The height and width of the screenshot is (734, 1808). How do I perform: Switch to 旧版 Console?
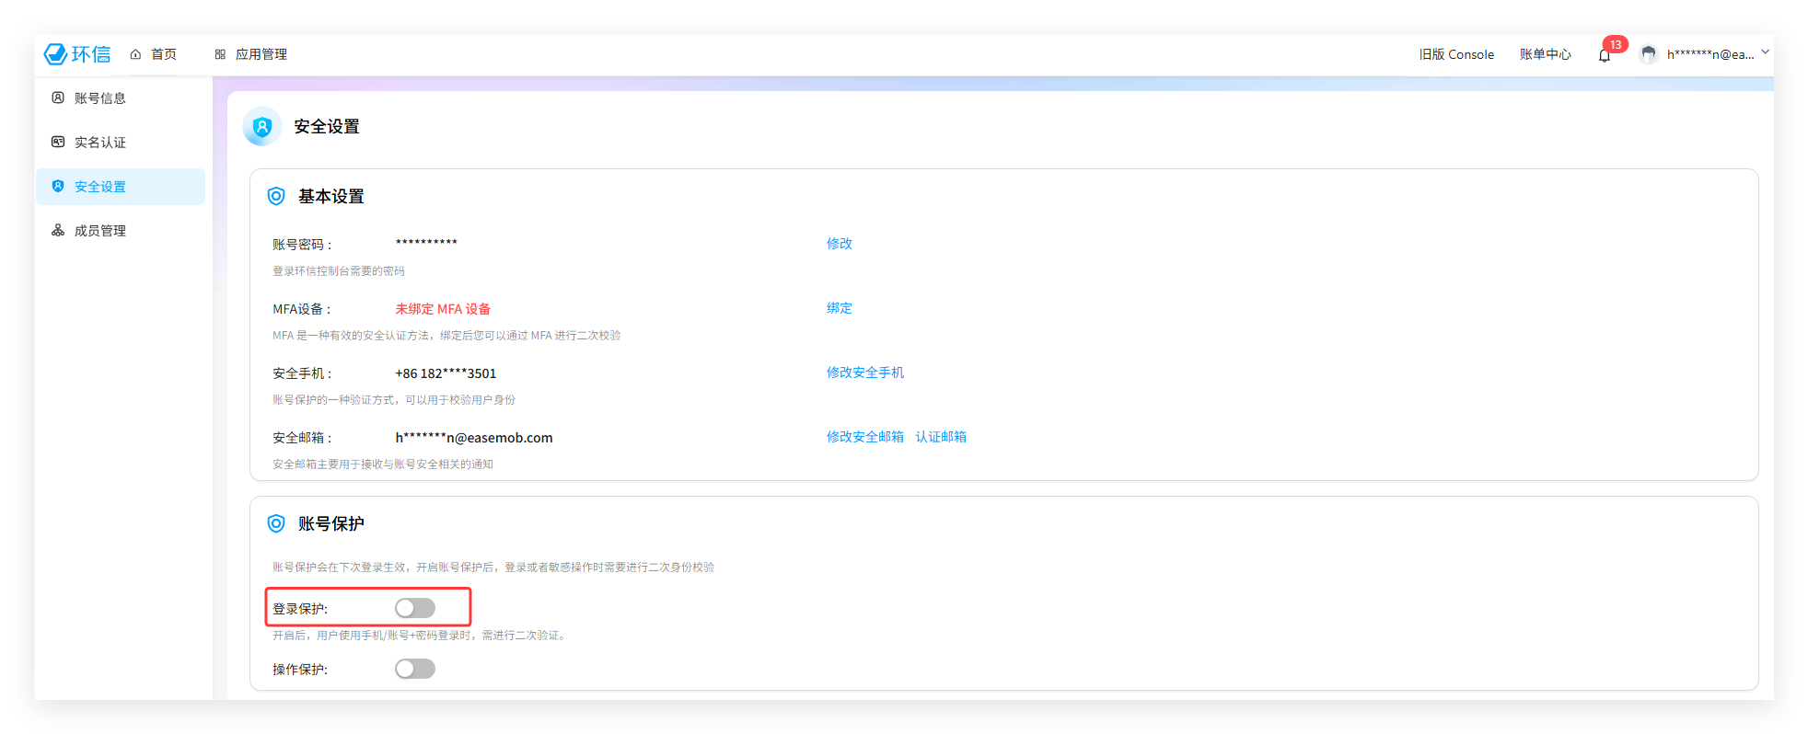click(1456, 54)
